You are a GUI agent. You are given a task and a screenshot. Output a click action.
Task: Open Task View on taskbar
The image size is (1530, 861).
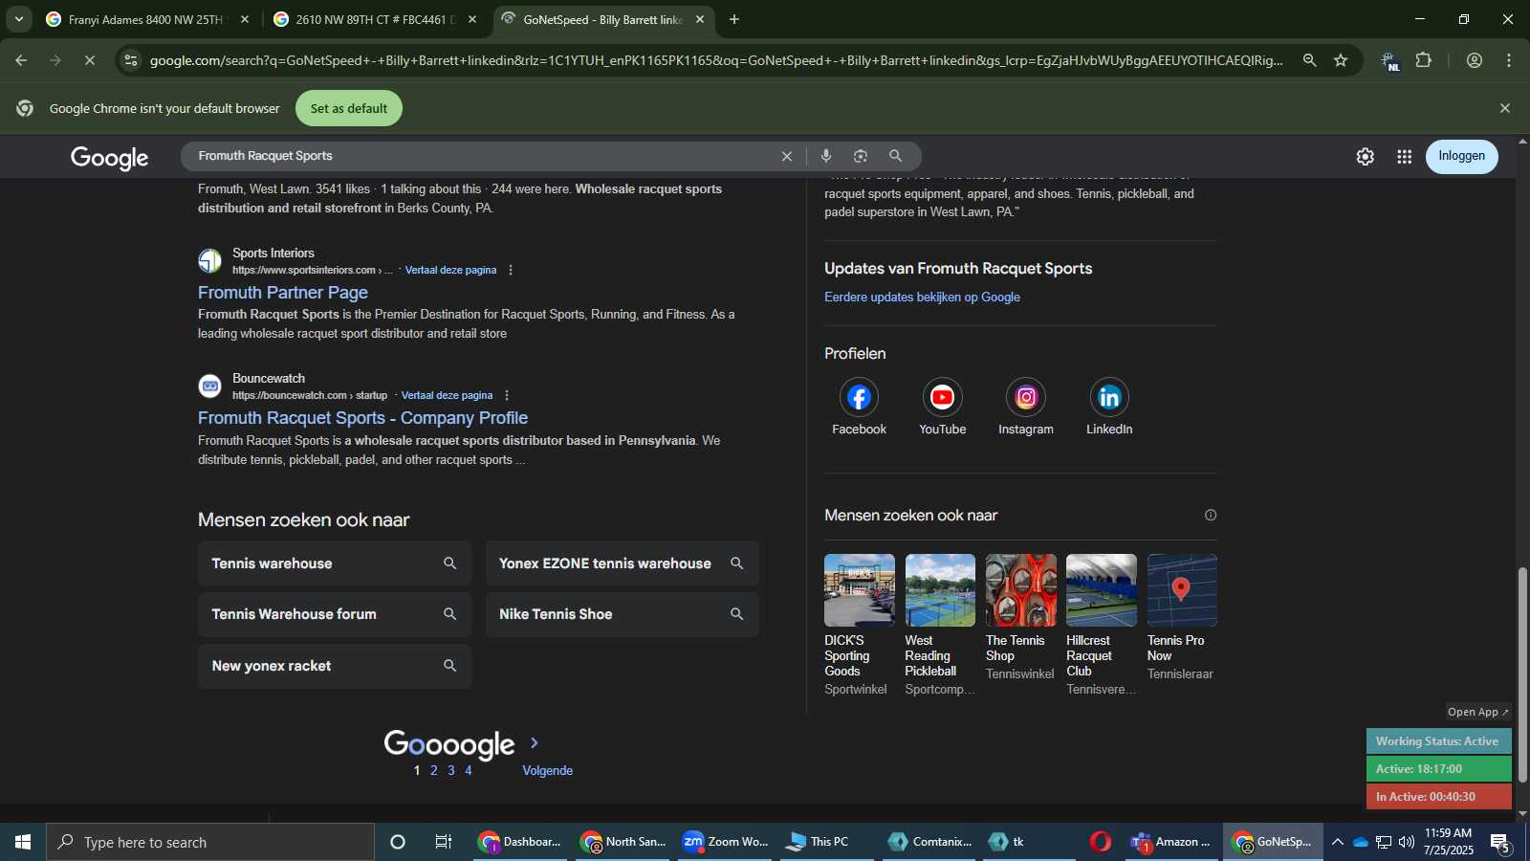tap(443, 842)
